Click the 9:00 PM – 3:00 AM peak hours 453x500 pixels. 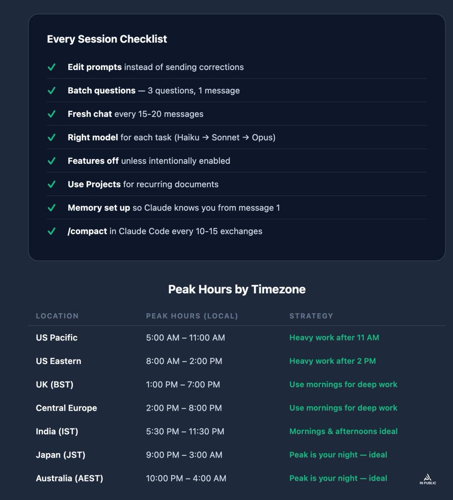click(184, 455)
